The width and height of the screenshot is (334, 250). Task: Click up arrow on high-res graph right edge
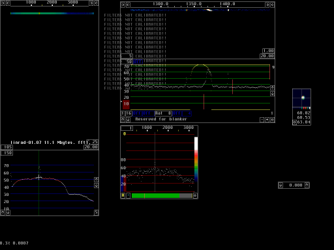pyautogui.click(x=273, y=88)
